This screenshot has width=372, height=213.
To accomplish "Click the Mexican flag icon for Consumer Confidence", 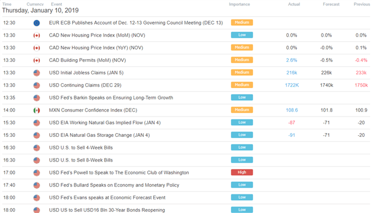I will coord(37,111).
